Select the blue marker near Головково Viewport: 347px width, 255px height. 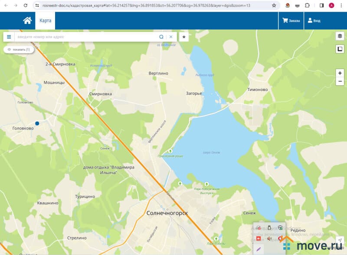click(37, 123)
